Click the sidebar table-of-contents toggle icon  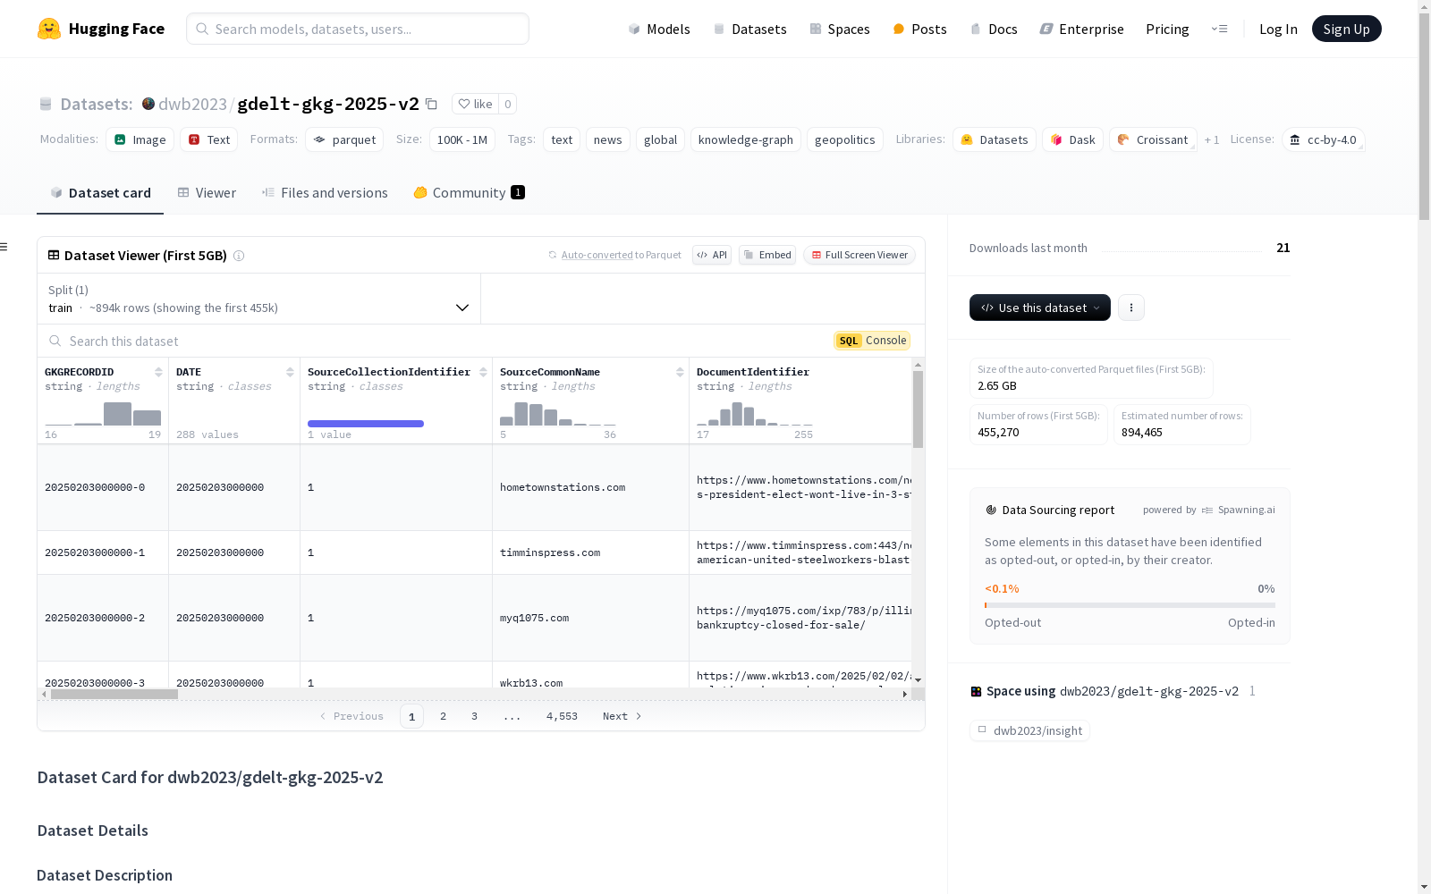pyautogui.click(x=4, y=247)
